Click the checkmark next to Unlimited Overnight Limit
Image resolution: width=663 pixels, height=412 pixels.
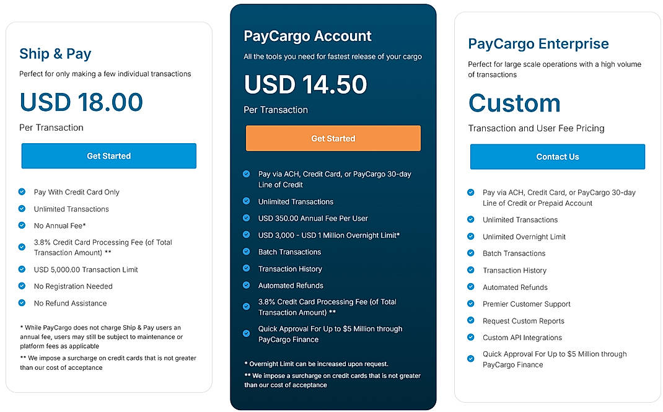[470, 237]
